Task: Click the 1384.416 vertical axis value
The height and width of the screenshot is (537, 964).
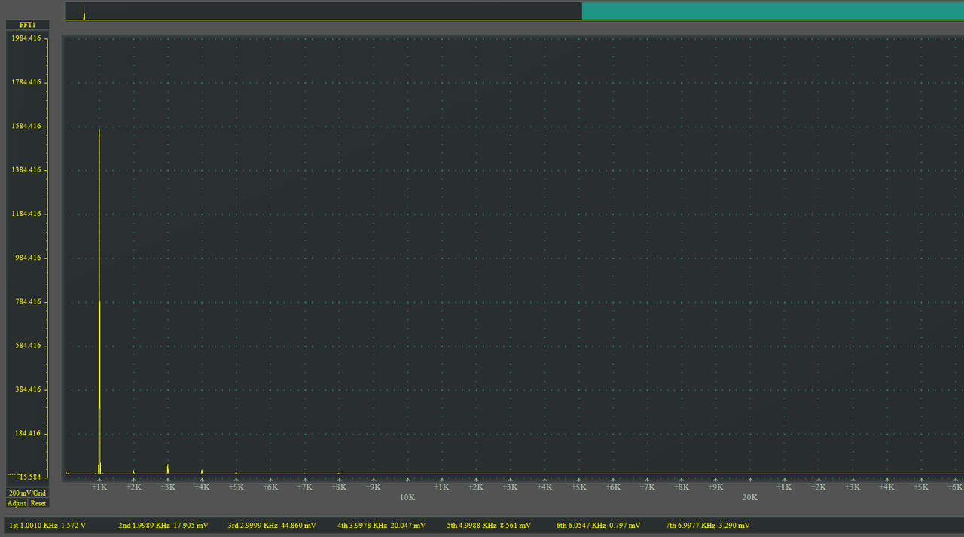Action: coord(26,170)
